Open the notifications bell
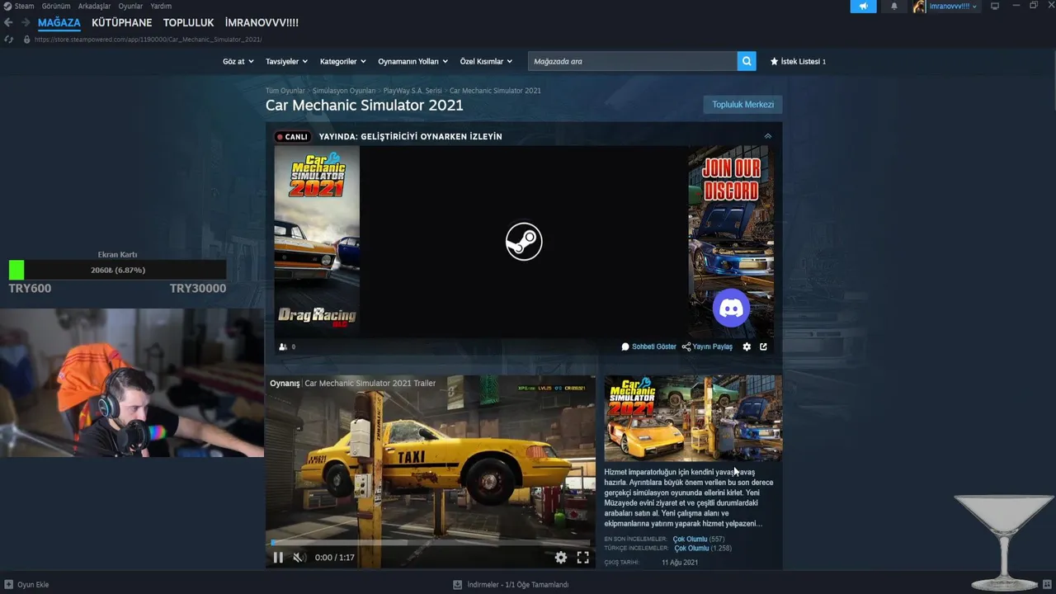This screenshot has height=594, width=1056. [x=893, y=6]
